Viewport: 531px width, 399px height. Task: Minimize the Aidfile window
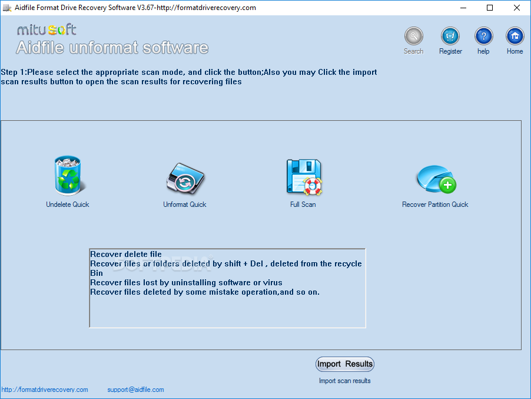click(x=463, y=8)
